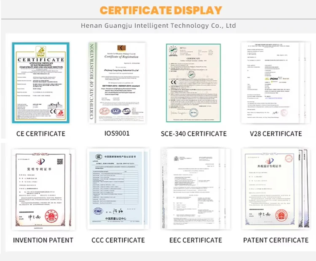This screenshot has width=316, height=261.
Task: Click the red national seal on invention patent
Action: point(51,216)
